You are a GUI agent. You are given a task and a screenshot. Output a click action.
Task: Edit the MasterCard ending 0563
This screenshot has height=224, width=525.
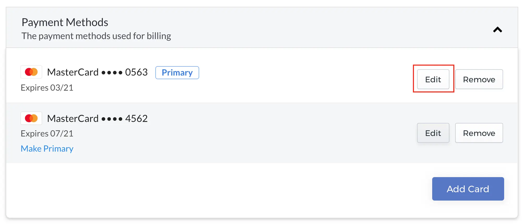tap(433, 79)
